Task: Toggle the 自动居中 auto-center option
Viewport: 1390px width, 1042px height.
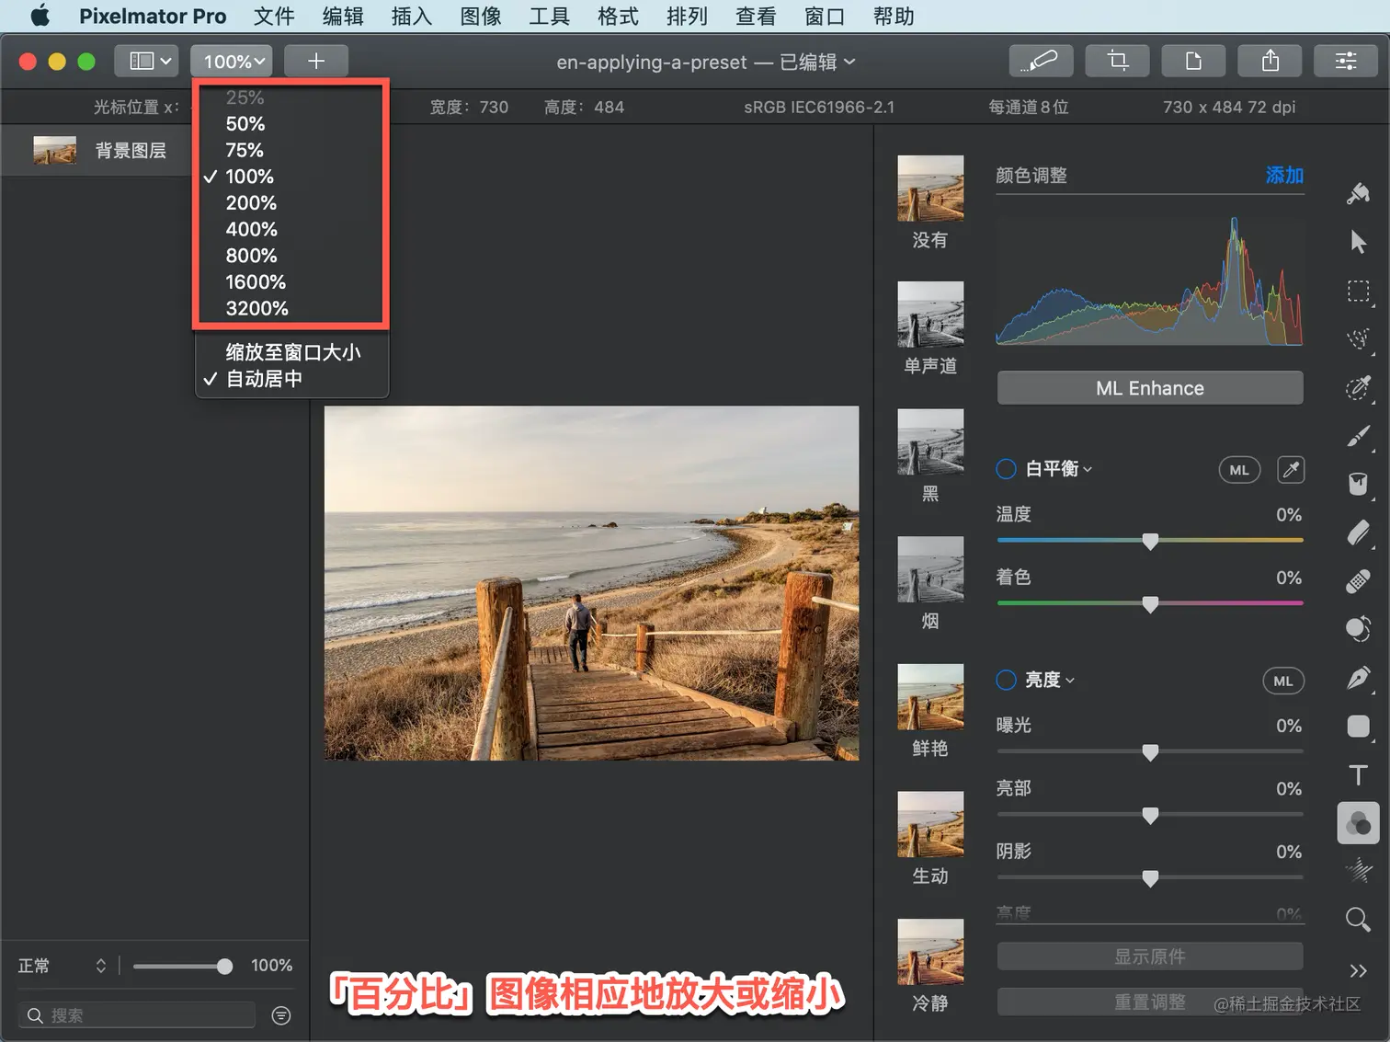Action: pos(264,379)
